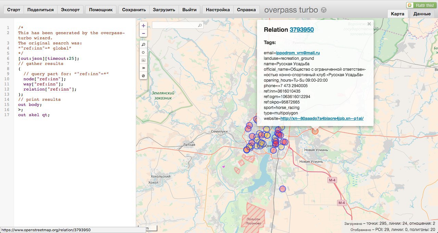Open the Справка help dialog

pos(246,10)
